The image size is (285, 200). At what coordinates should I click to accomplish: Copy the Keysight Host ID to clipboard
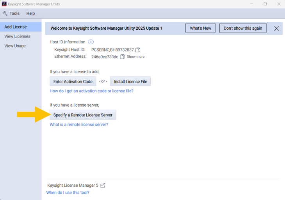click(x=138, y=50)
